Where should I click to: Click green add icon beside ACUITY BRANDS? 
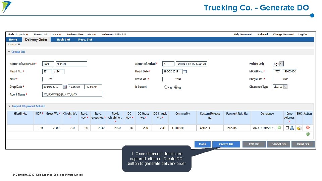(279, 128)
